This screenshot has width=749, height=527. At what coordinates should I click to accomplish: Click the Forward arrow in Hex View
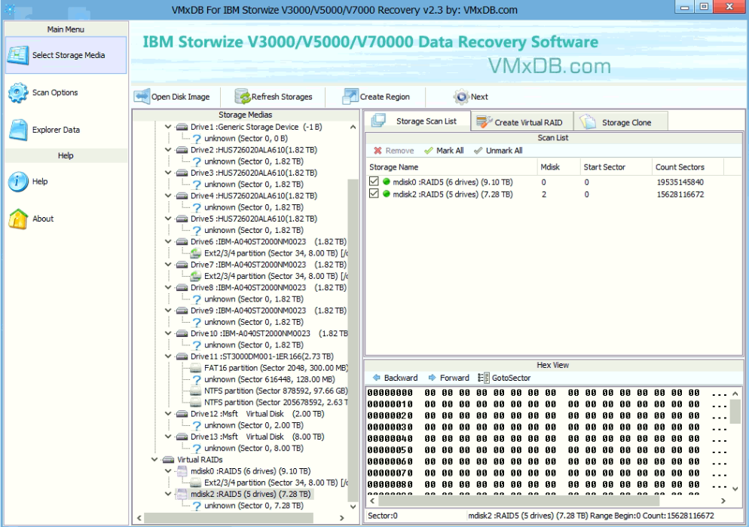(x=432, y=378)
